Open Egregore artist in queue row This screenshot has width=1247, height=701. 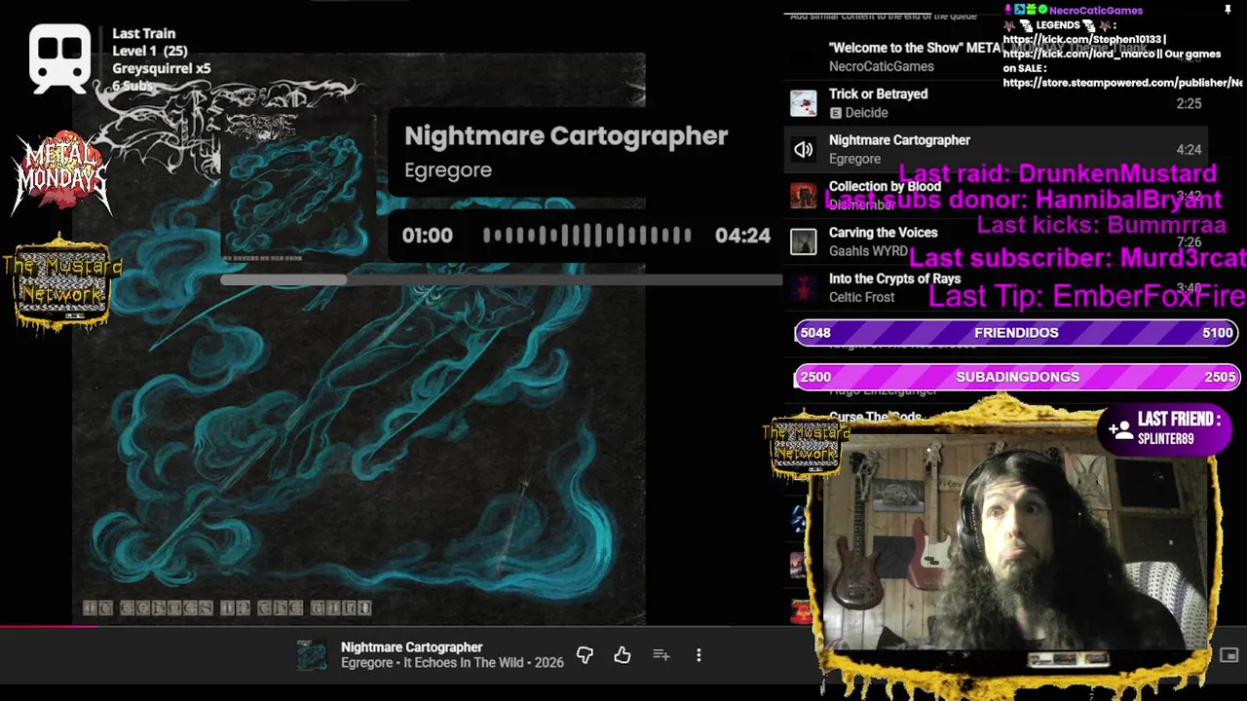coord(854,159)
